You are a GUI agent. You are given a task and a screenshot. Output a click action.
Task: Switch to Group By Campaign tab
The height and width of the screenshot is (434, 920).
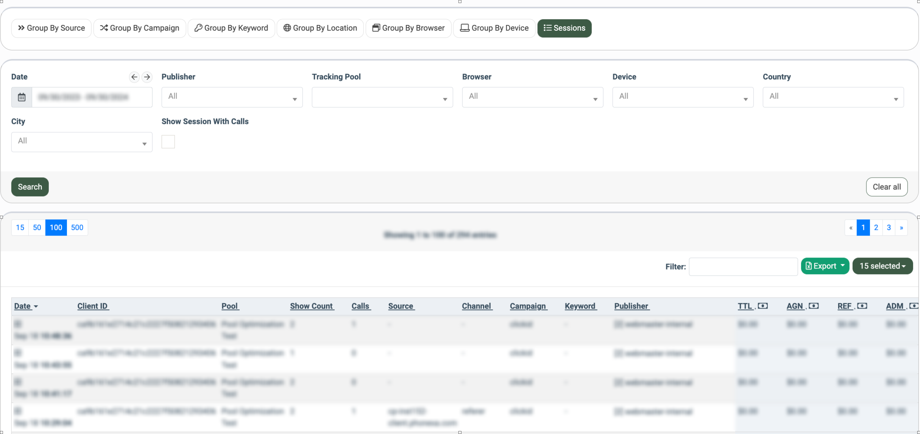139,28
